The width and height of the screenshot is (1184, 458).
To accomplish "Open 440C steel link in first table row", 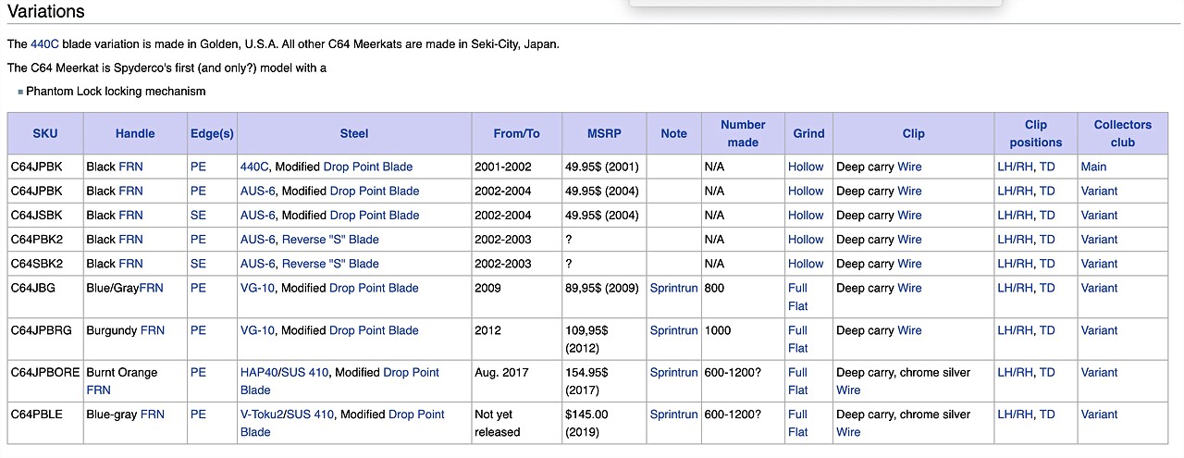I will [x=254, y=167].
